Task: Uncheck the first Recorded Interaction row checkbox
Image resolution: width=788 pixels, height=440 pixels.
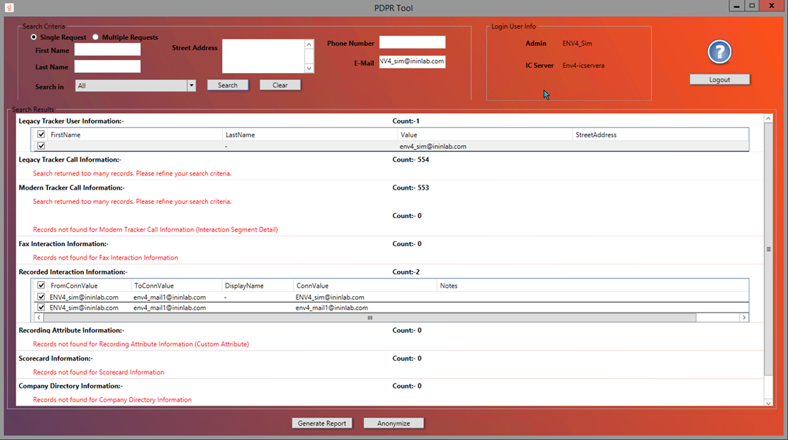Action: coord(41,297)
